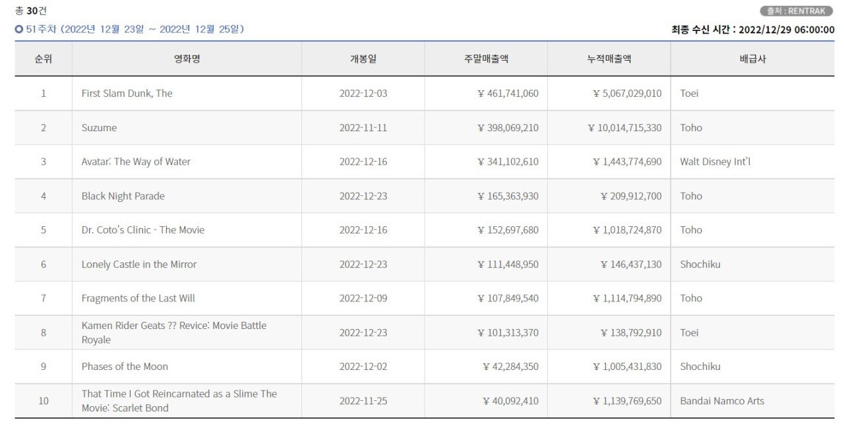The height and width of the screenshot is (424, 844).
Task: Open the First Slam Dunk, The movie title
Action: (x=127, y=94)
